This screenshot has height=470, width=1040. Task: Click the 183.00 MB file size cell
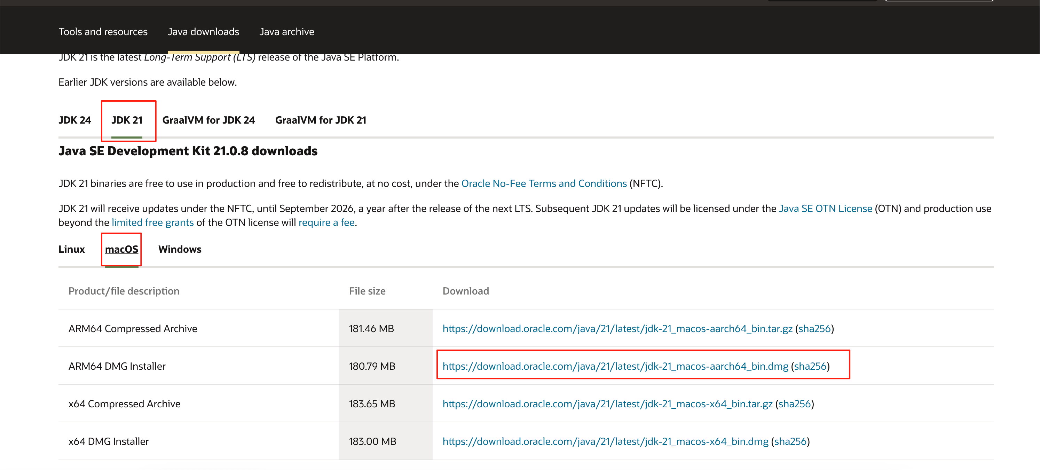(386, 441)
